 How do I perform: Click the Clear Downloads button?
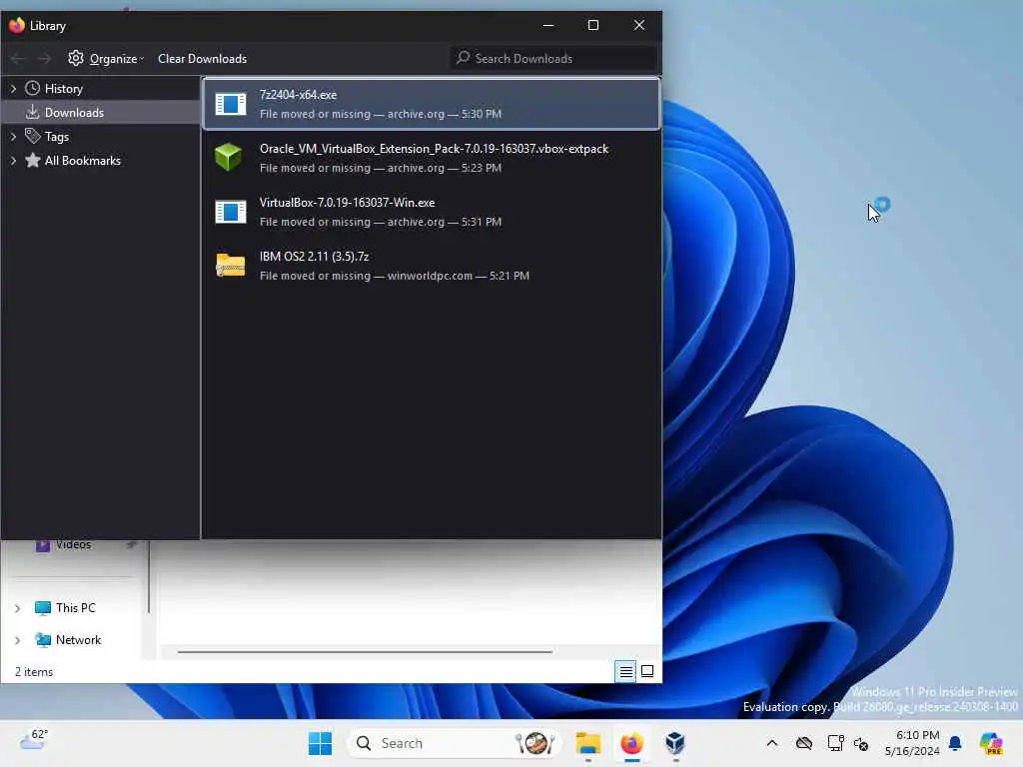202,59
